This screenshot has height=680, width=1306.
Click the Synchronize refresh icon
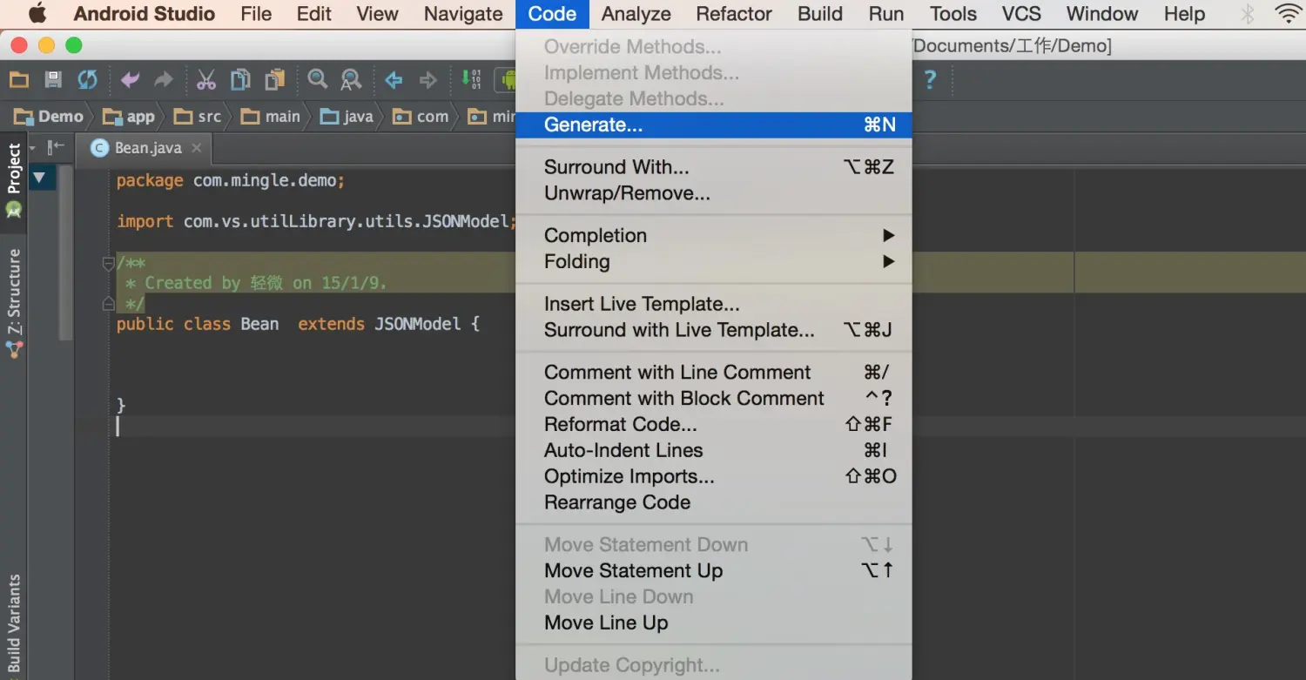tap(87, 80)
